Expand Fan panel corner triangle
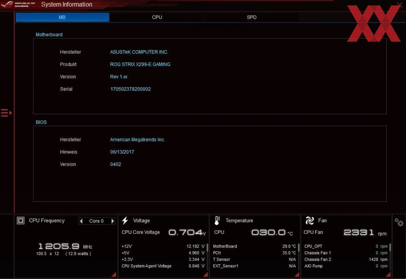The image size is (406, 279). coord(388,274)
